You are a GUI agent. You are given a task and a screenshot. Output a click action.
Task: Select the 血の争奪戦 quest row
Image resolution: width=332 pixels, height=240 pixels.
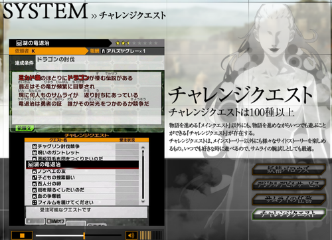click(82, 196)
